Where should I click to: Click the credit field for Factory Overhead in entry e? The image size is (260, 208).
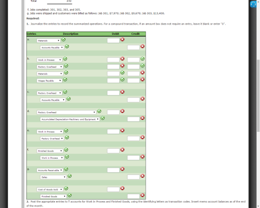tap(134, 138)
